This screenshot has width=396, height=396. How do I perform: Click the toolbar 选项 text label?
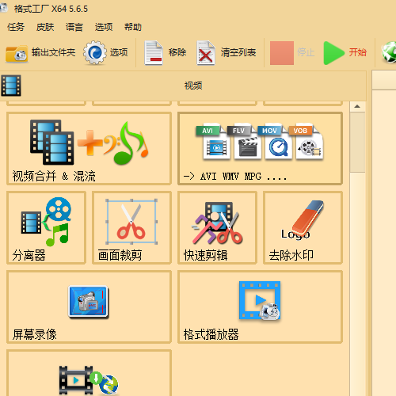coord(119,52)
